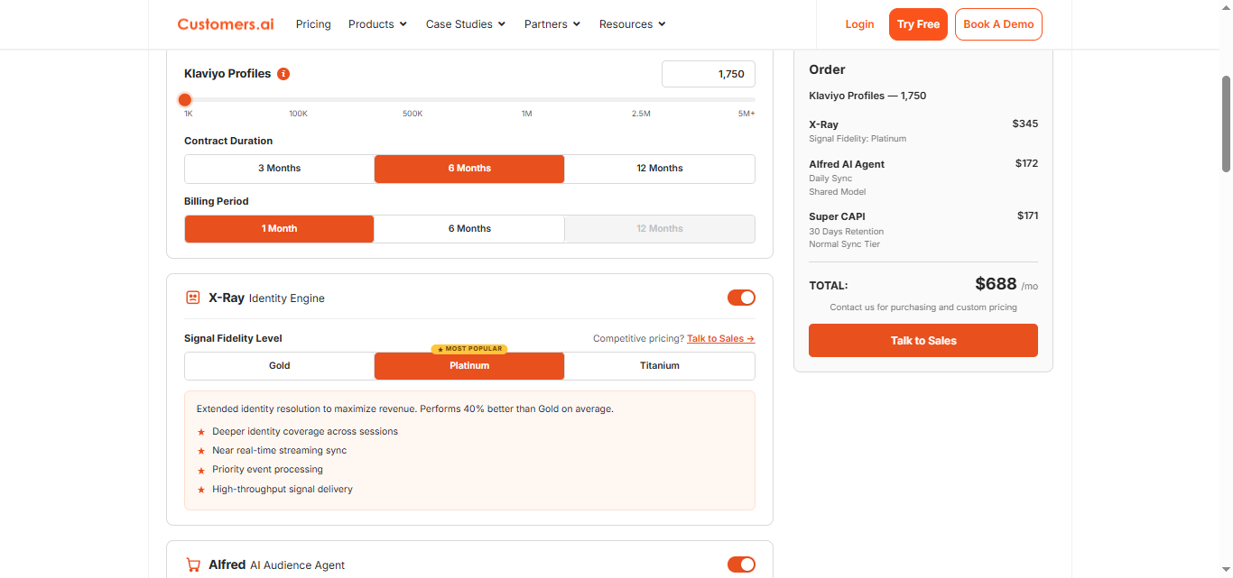
Task: Click the 100K slider label
Action: coord(298,114)
